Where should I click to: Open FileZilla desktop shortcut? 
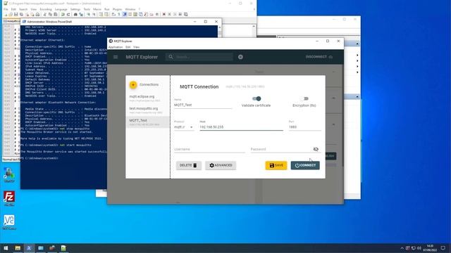tap(9, 198)
